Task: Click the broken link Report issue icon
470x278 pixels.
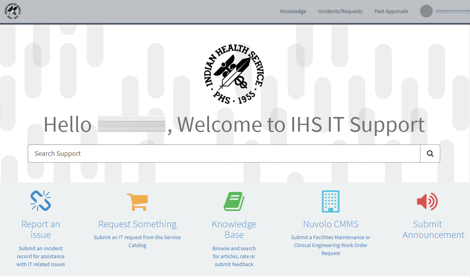Action: [x=41, y=201]
